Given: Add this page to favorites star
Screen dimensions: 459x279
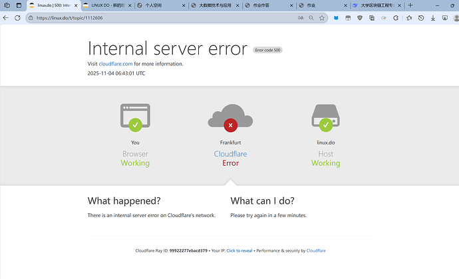Looking at the screenshot, I should [x=322, y=18].
